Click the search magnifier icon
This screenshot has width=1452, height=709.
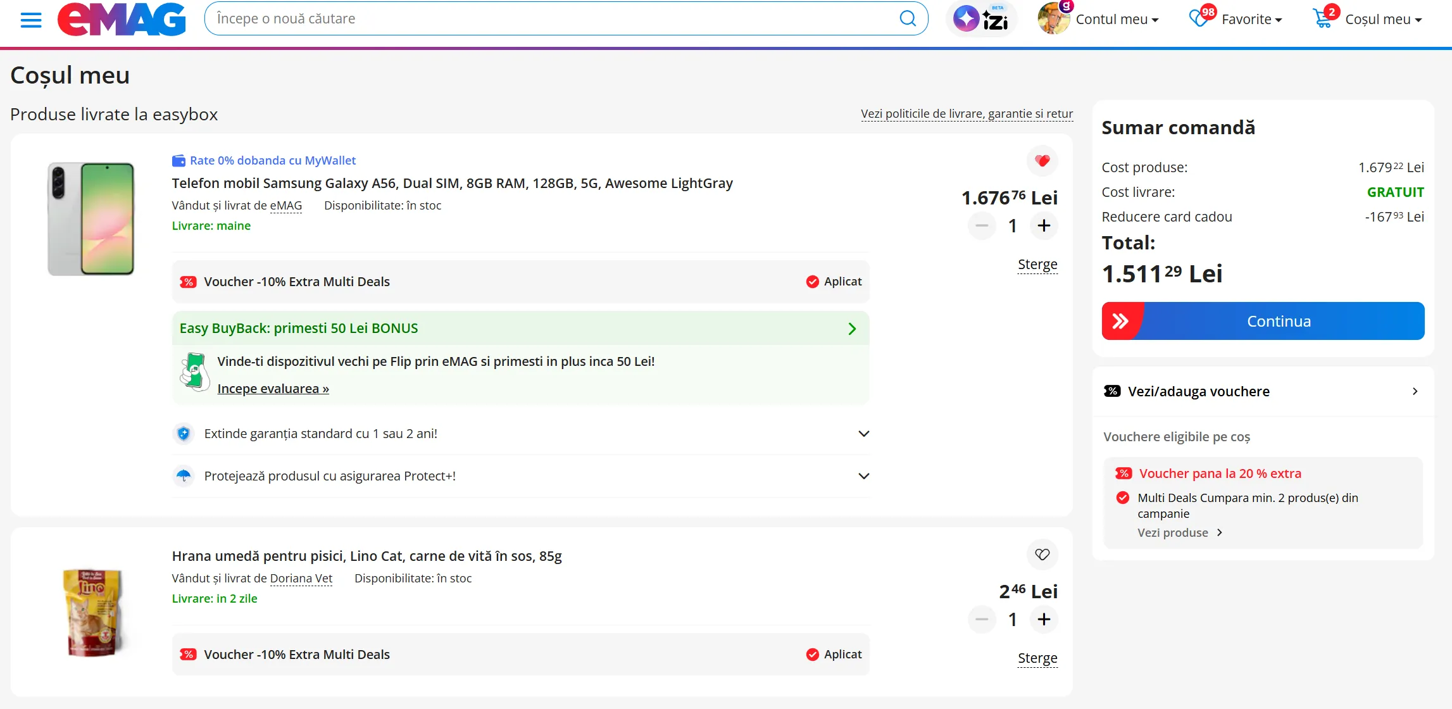[x=907, y=19]
